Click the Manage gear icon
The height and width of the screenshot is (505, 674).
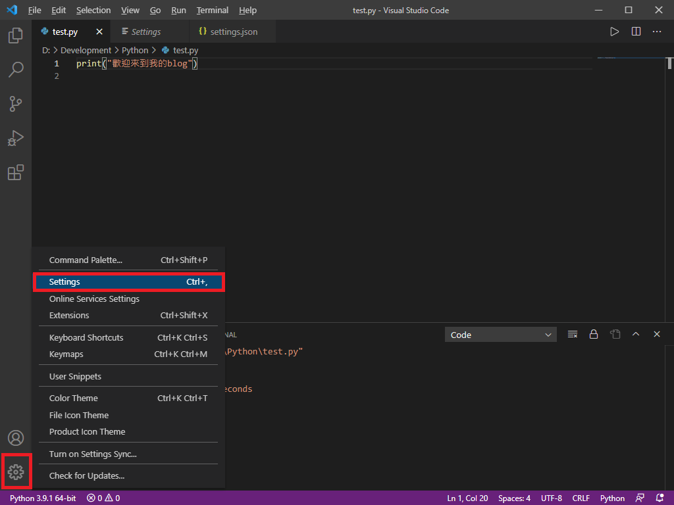[x=16, y=471]
